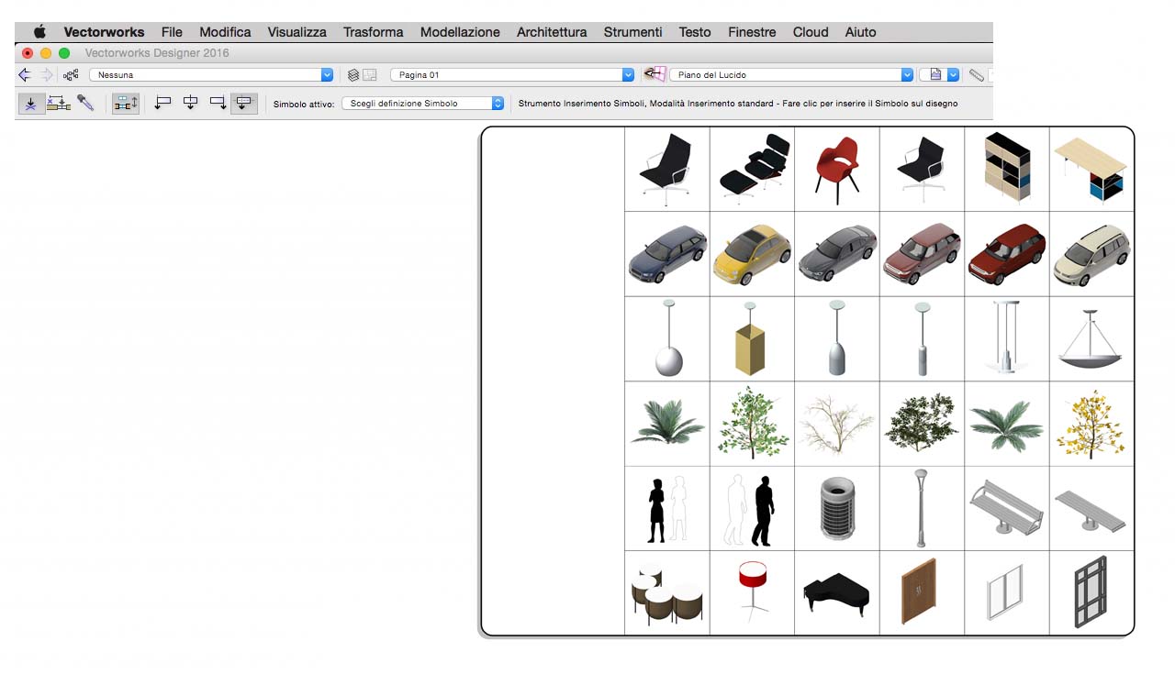Open the Pagina 01 layer dropdown
Screen dimensions: 1175x674
point(512,75)
